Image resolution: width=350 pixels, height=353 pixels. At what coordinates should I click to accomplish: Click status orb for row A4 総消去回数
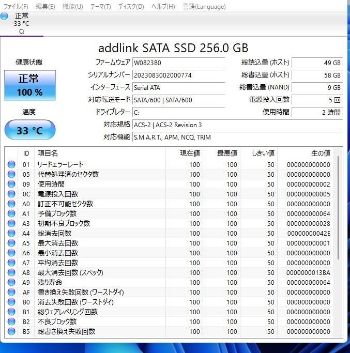(11, 233)
